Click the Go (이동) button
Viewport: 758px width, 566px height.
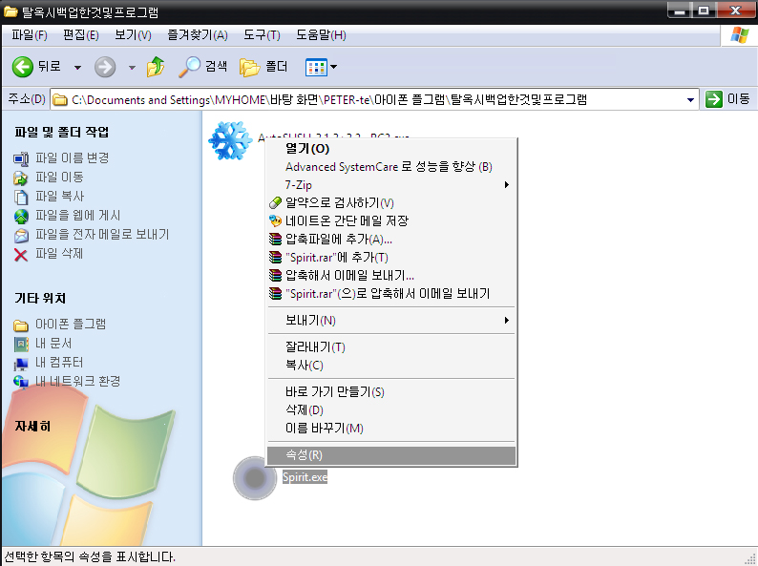coord(727,99)
